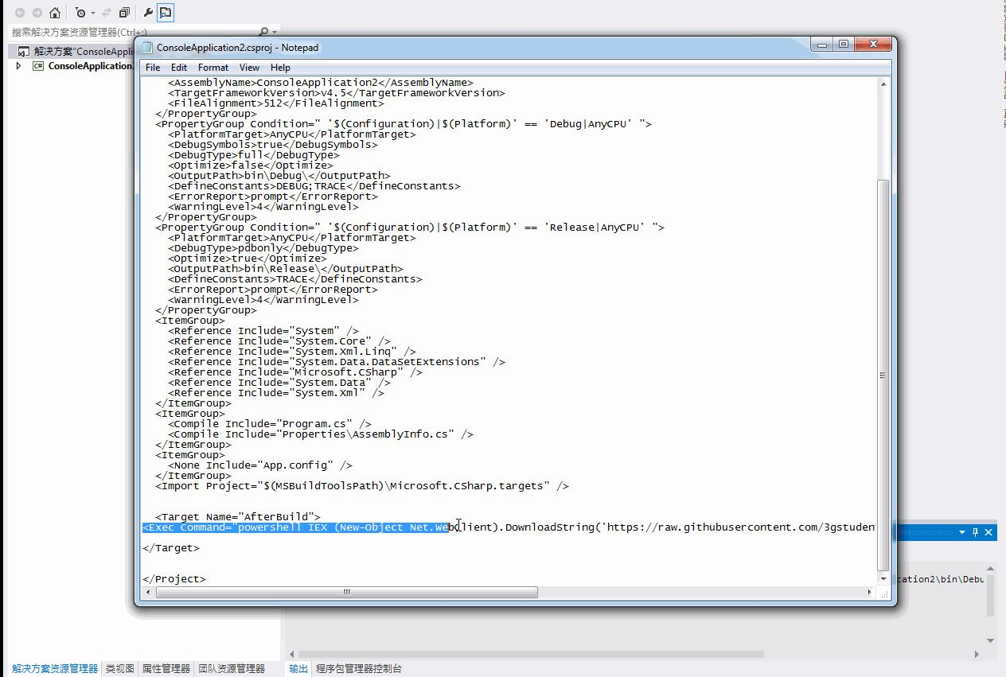Click the Forward navigation arrow in Solution Explorer
1006x677 pixels.
(37, 13)
